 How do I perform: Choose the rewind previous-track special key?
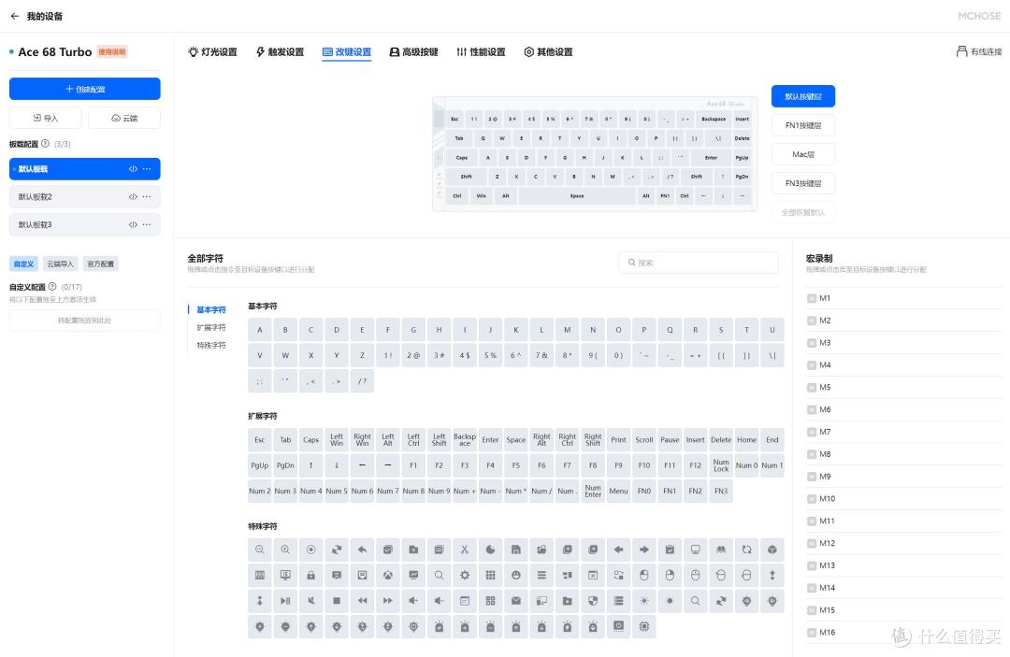(362, 601)
